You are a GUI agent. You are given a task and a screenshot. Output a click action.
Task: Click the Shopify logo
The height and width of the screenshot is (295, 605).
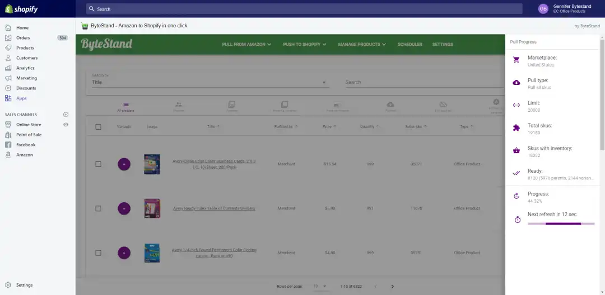click(x=22, y=9)
